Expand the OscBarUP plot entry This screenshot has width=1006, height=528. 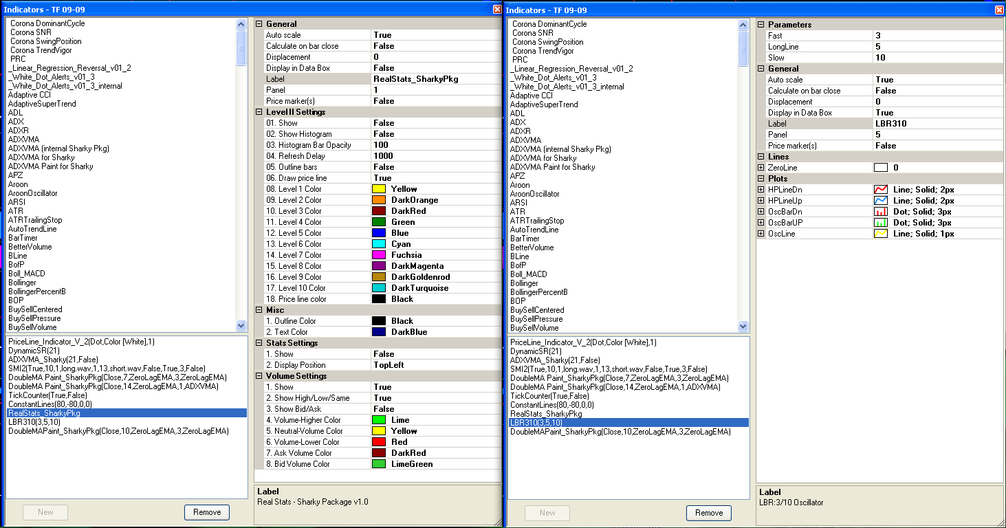tap(761, 223)
